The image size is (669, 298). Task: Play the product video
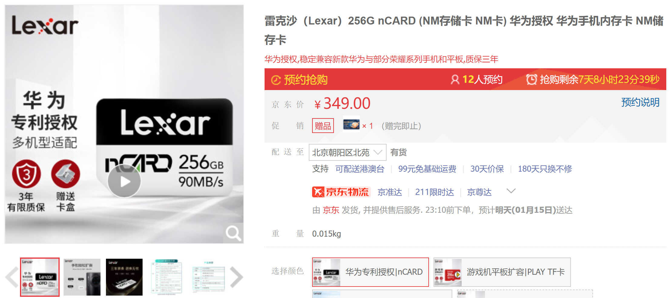point(124,181)
